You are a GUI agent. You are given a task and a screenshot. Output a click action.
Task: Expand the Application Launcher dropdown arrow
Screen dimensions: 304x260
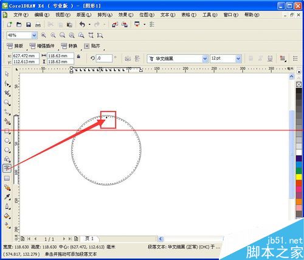point(144,24)
